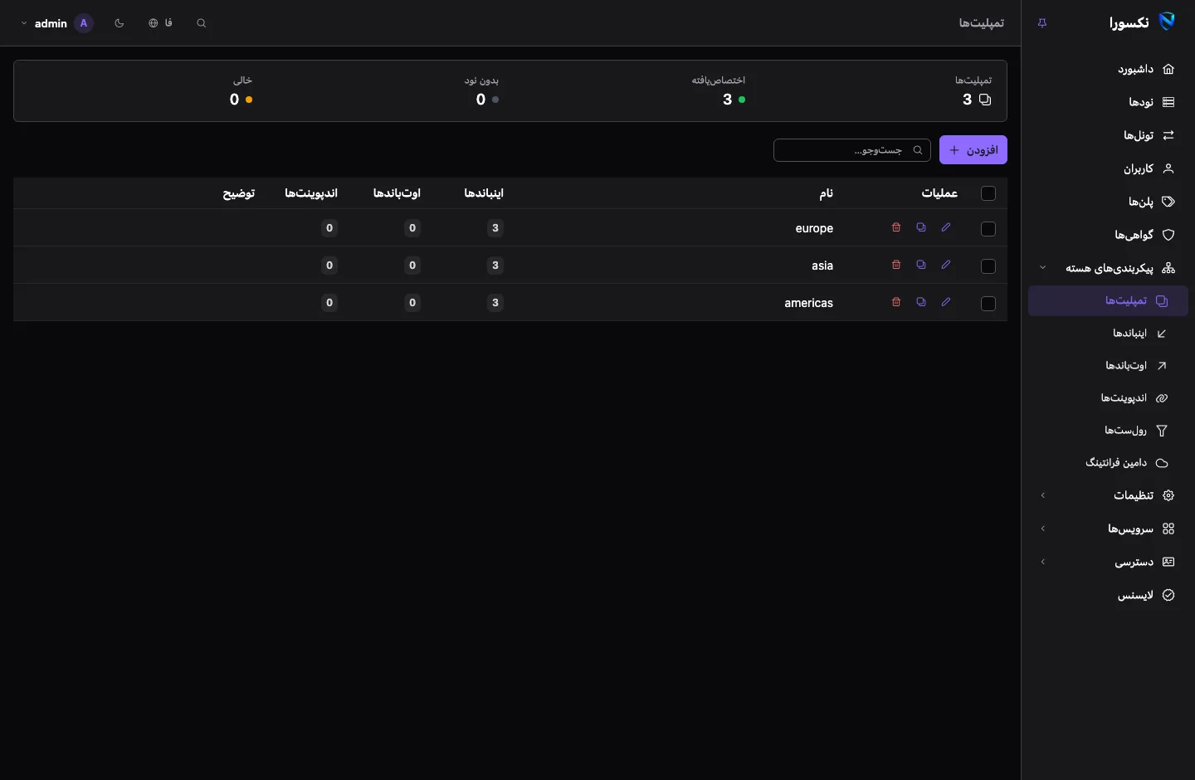Viewport: 1195px width, 780px height.
Task: Duplicate the europe template
Action: tap(921, 227)
